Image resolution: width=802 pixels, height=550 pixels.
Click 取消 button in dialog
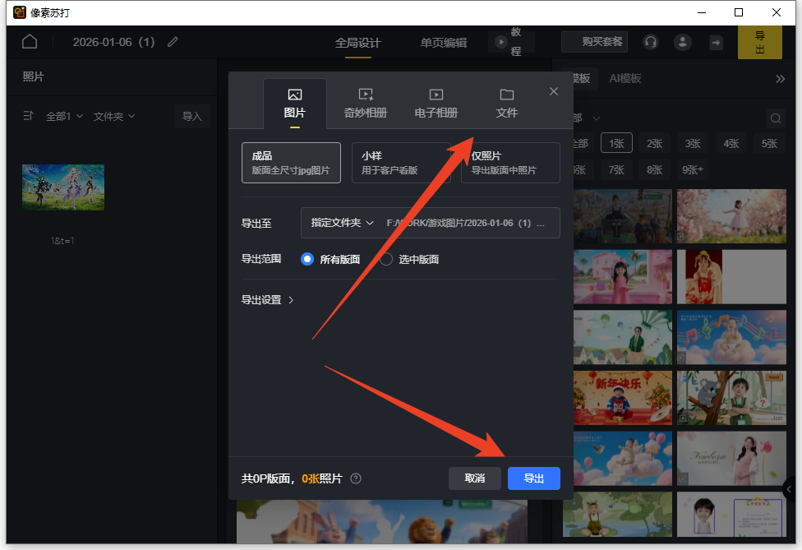(475, 478)
